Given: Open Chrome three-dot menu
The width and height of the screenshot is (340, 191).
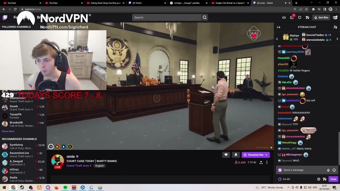Looking at the screenshot, I should pyautogui.click(x=336, y=9).
